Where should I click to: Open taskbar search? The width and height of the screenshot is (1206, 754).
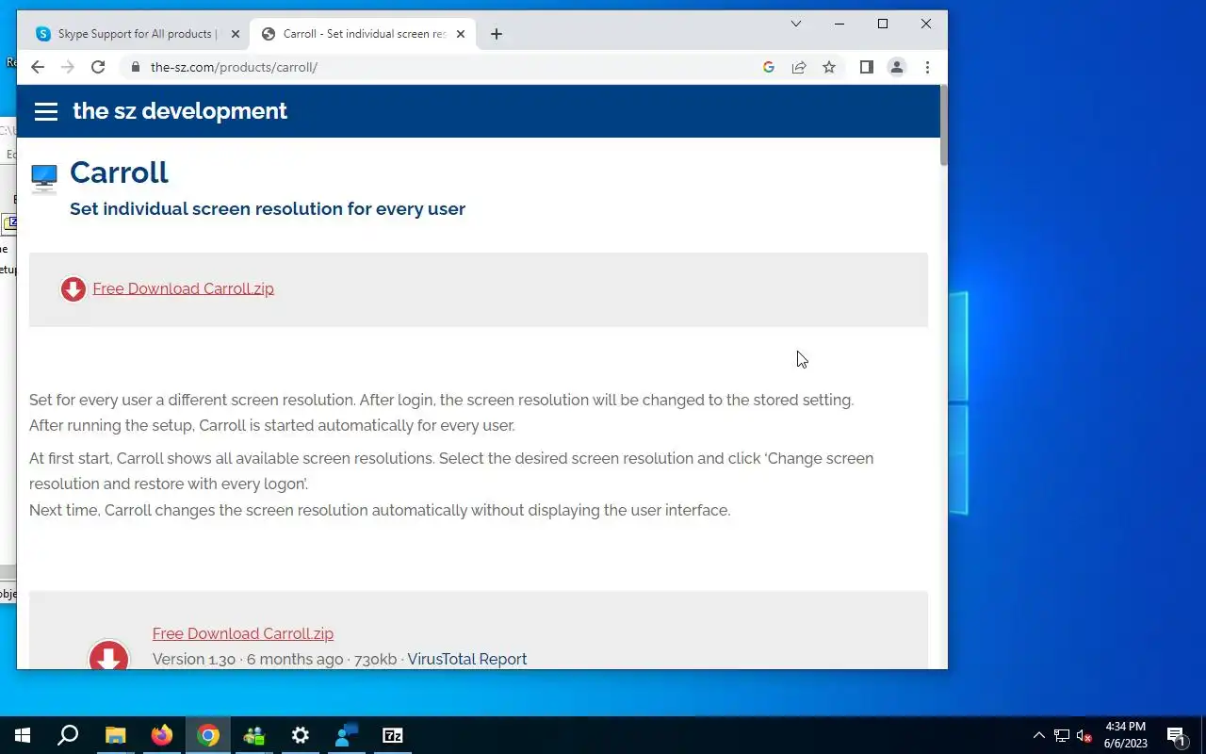[x=68, y=735]
